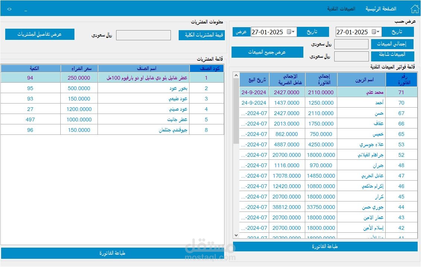Select customer إكرام حاكمي cell
This screenshot has height=267, width=421.
[361, 186]
